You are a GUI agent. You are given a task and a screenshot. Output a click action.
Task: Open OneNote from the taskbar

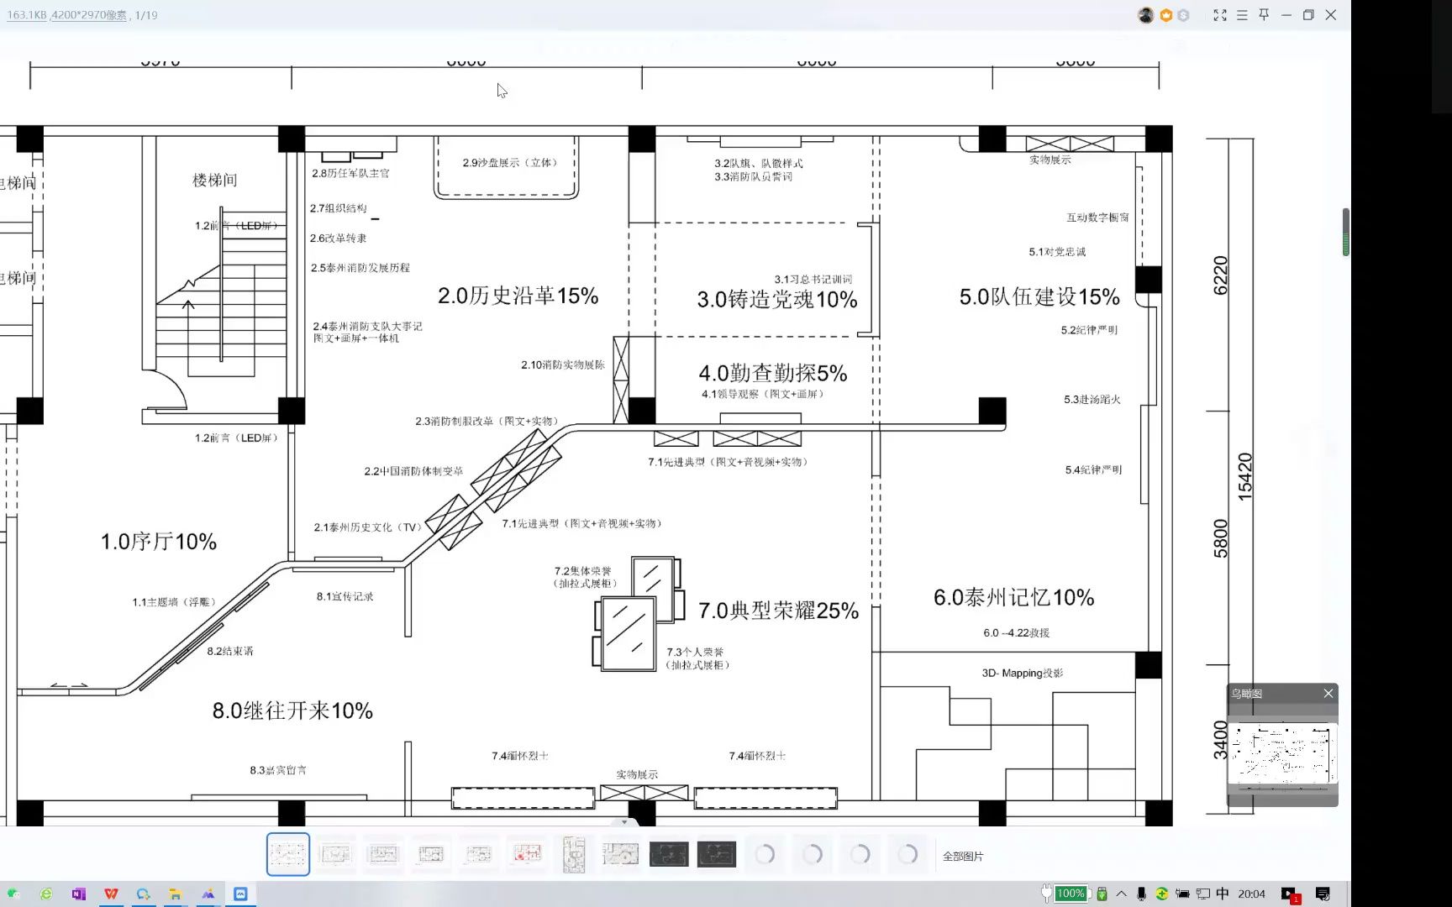click(78, 894)
